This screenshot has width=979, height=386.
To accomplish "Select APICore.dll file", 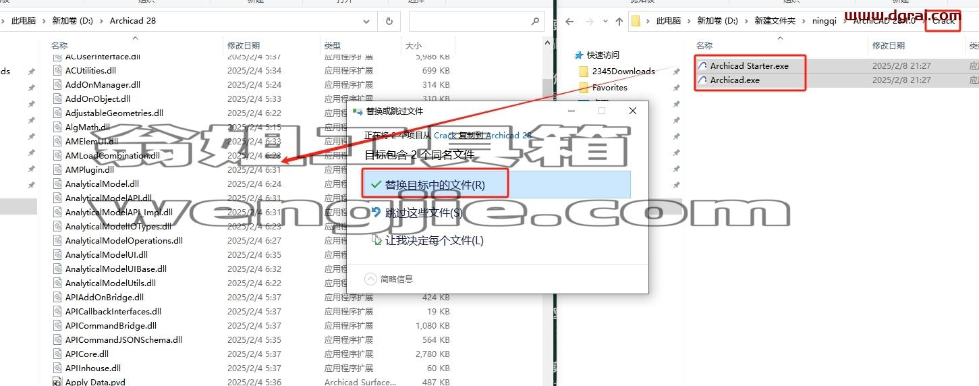I will pos(87,354).
